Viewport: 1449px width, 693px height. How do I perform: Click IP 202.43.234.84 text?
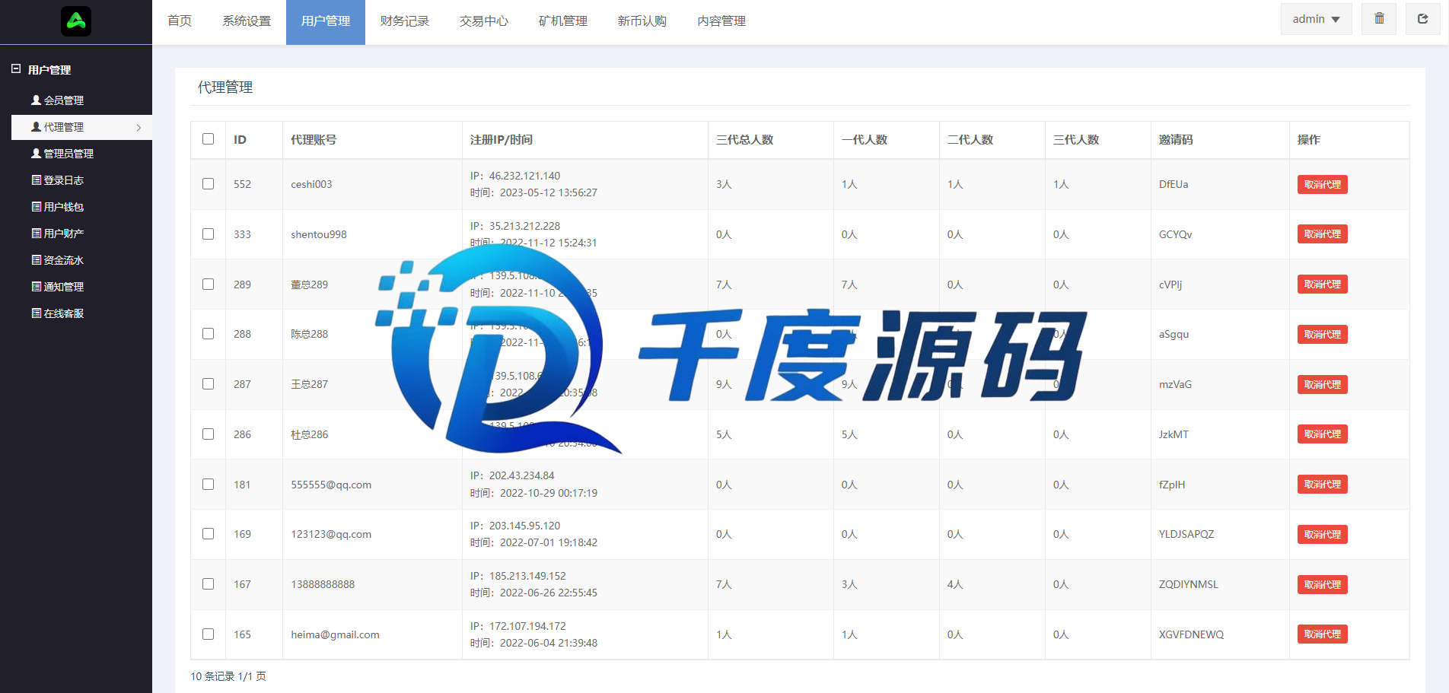click(521, 475)
